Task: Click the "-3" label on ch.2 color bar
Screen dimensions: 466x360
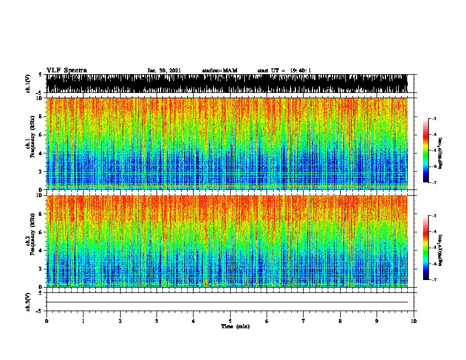Action: coord(434,216)
